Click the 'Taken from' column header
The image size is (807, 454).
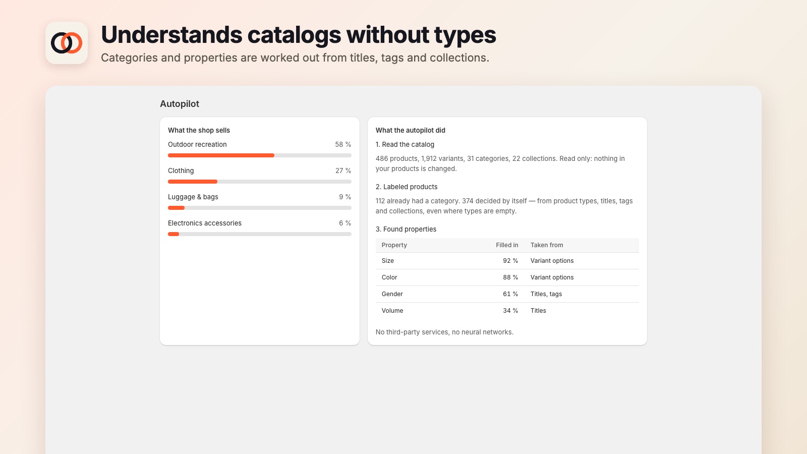547,245
